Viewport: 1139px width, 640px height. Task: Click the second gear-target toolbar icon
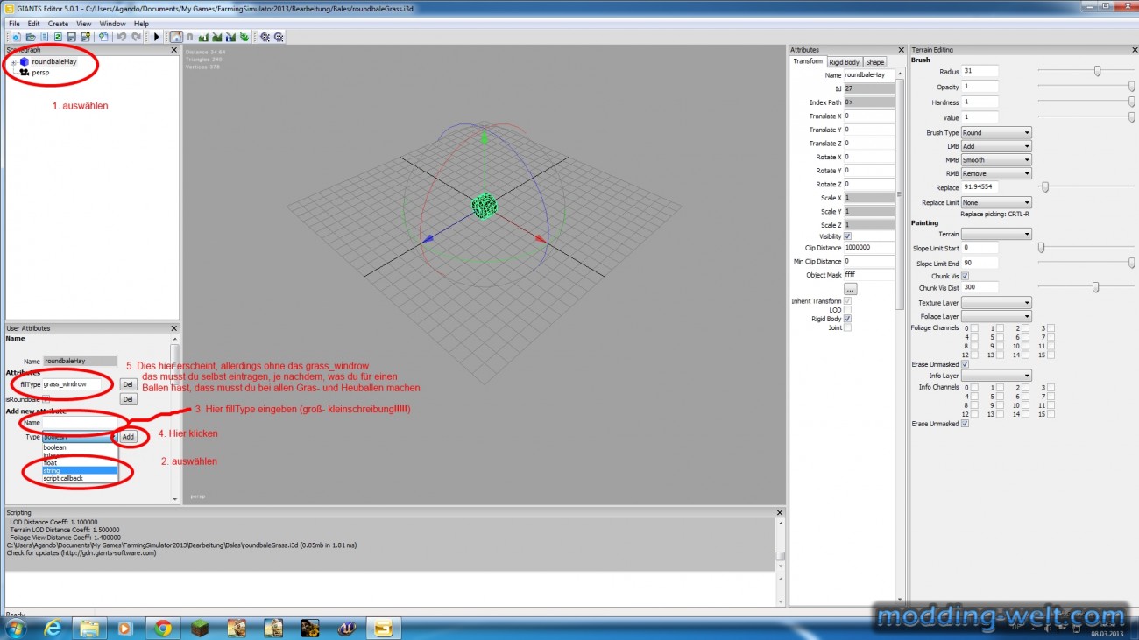[279, 37]
